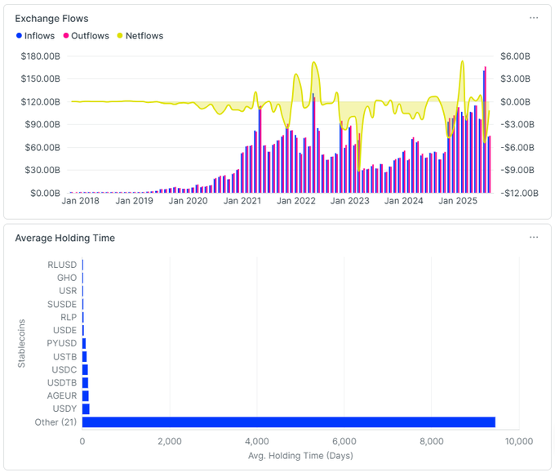Select the Other (21) axis label
Image resolution: width=555 pixels, height=473 pixels.
(x=55, y=422)
